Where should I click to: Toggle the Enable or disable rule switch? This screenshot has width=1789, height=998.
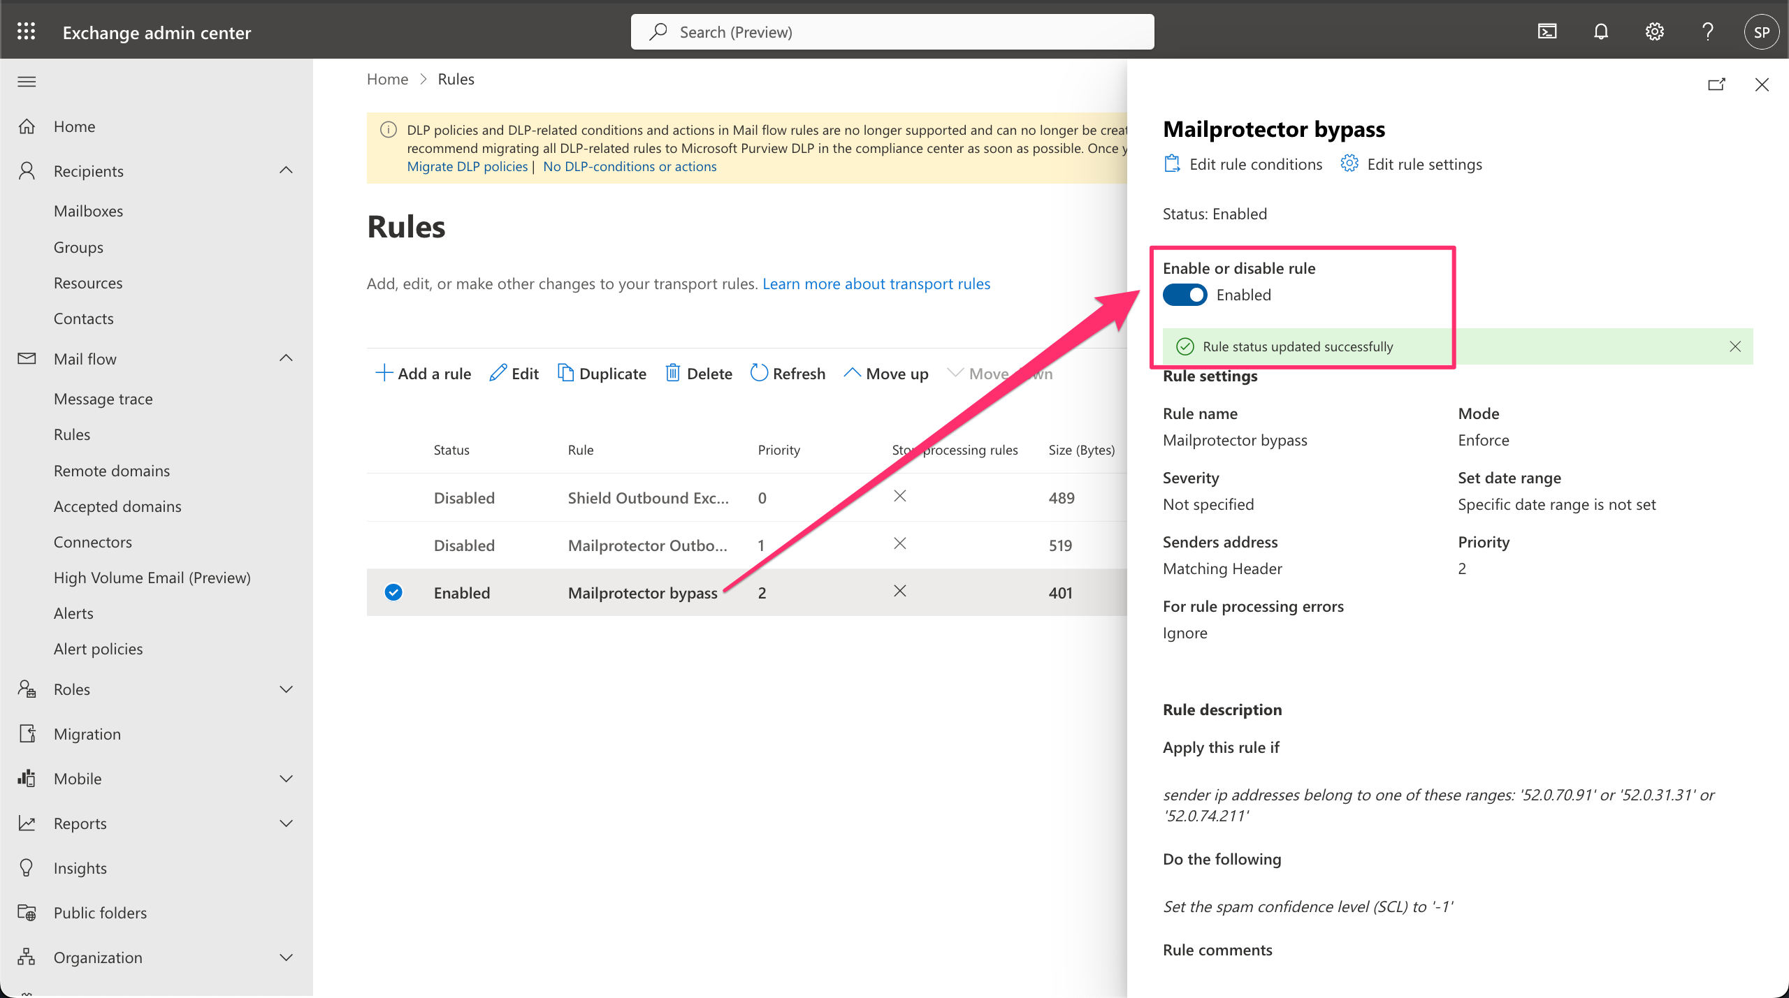coord(1185,295)
